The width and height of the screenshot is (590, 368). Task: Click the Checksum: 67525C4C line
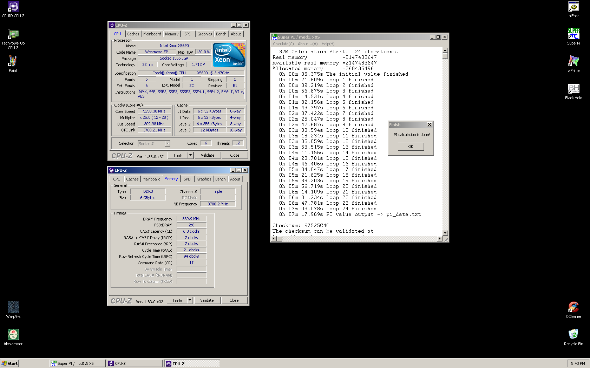point(301,225)
